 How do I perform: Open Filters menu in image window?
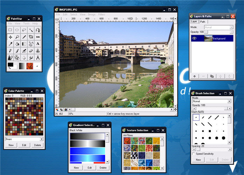coord(102,14)
